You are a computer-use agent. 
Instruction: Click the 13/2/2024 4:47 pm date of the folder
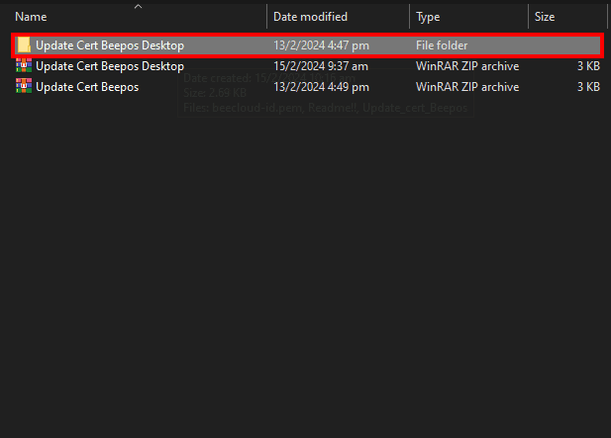pyautogui.click(x=321, y=45)
